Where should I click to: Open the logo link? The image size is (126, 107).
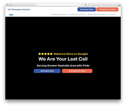click(11, 15)
